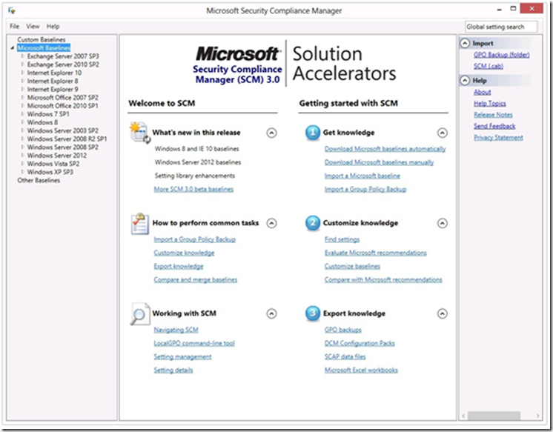The height and width of the screenshot is (432, 553).
Task: Open Compare with Microsoft recommendations link
Action: [383, 279]
